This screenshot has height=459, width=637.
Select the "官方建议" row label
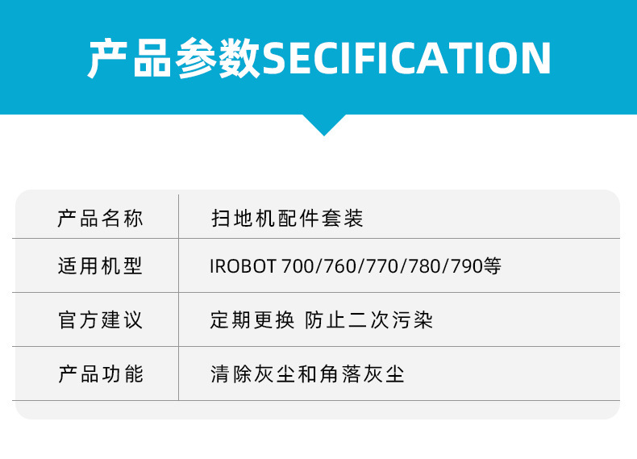tap(100, 319)
